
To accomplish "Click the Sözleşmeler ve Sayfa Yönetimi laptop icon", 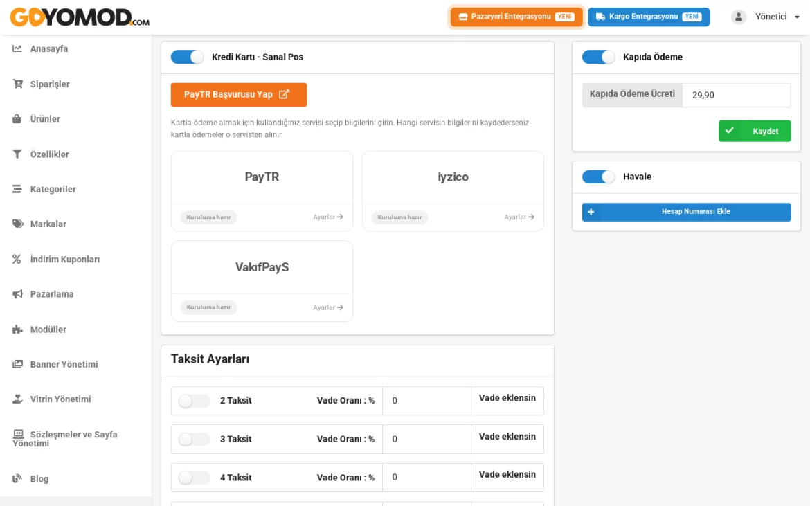I will click(18, 434).
